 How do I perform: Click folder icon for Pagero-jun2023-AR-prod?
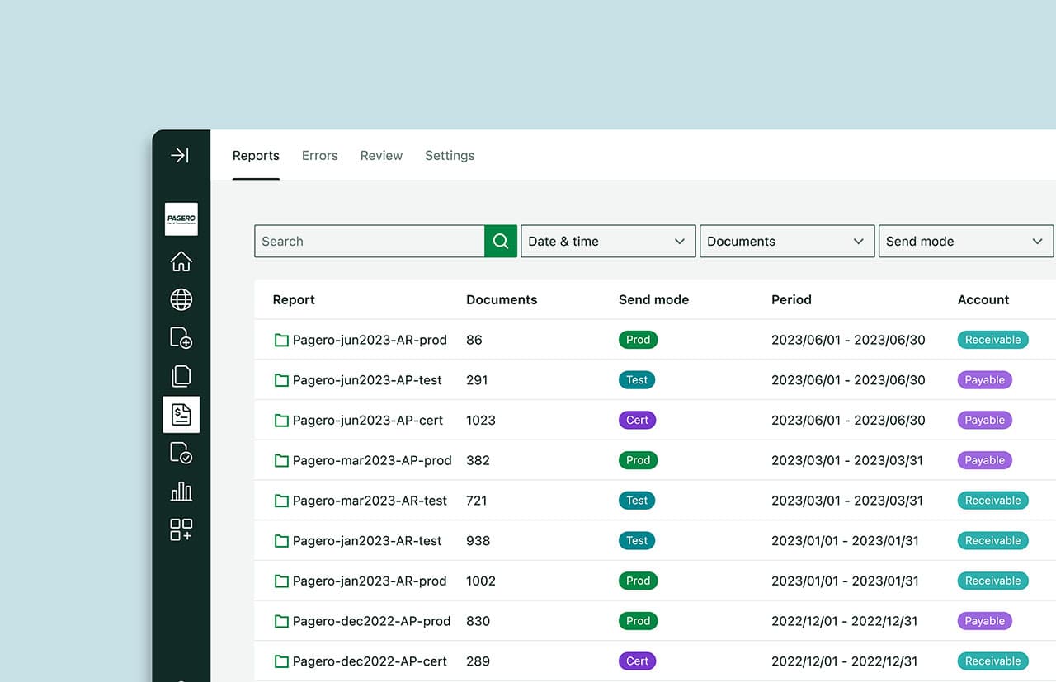click(x=281, y=340)
